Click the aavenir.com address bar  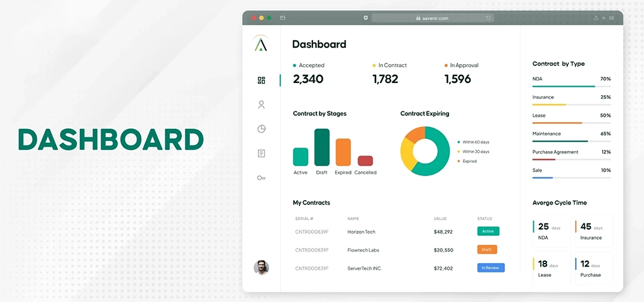(431, 18)
